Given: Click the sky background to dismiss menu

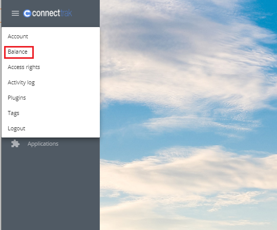Looking at the screenshot, I should [188, 115].
